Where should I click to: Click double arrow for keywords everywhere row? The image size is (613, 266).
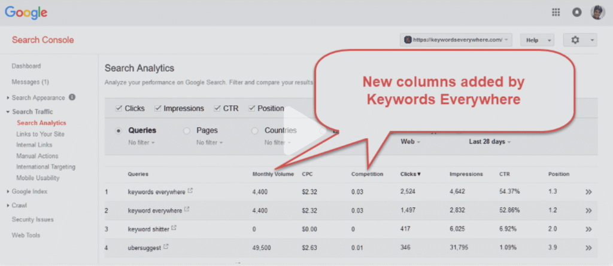[588, 192]
